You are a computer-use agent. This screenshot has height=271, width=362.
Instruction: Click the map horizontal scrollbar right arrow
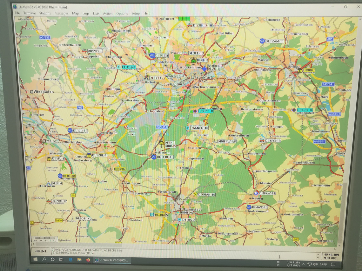335,249
